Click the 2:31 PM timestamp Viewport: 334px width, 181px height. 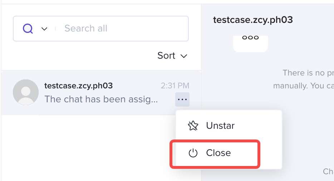click(175, 86)
